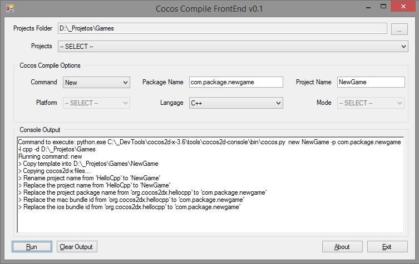Expand the Command combo box
This screenshot has width=419, height=264.
tap(96, 82)
